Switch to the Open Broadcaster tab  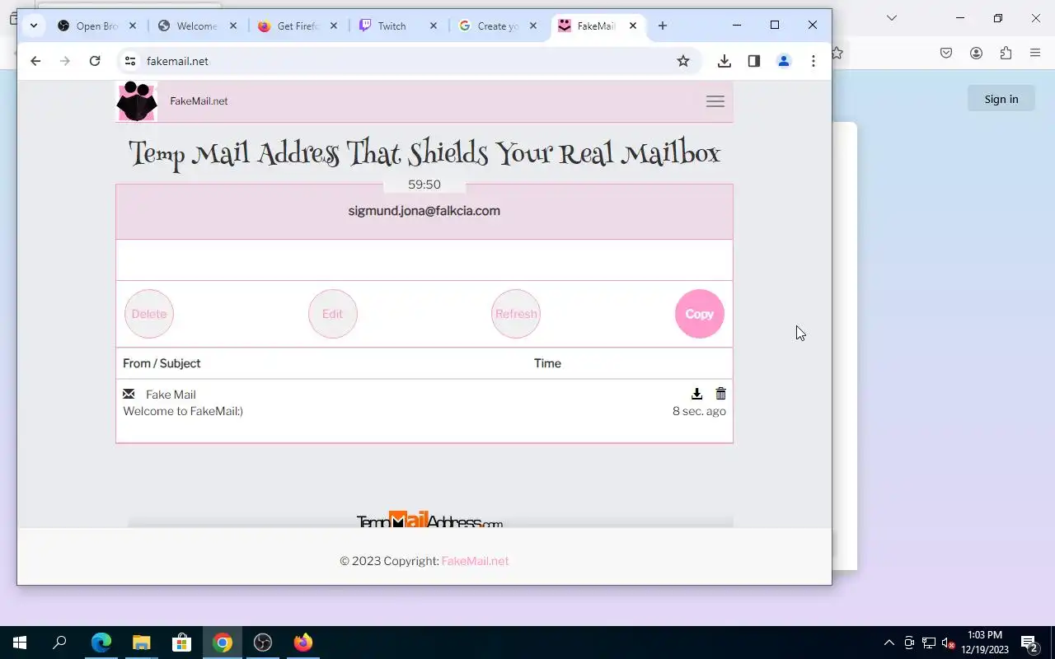point(97,26)
